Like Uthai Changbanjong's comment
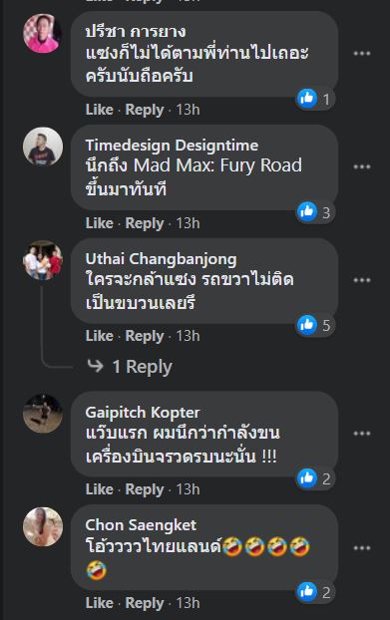Image resolution: width=390 pixels, height=620 pixels. [100, 336]
